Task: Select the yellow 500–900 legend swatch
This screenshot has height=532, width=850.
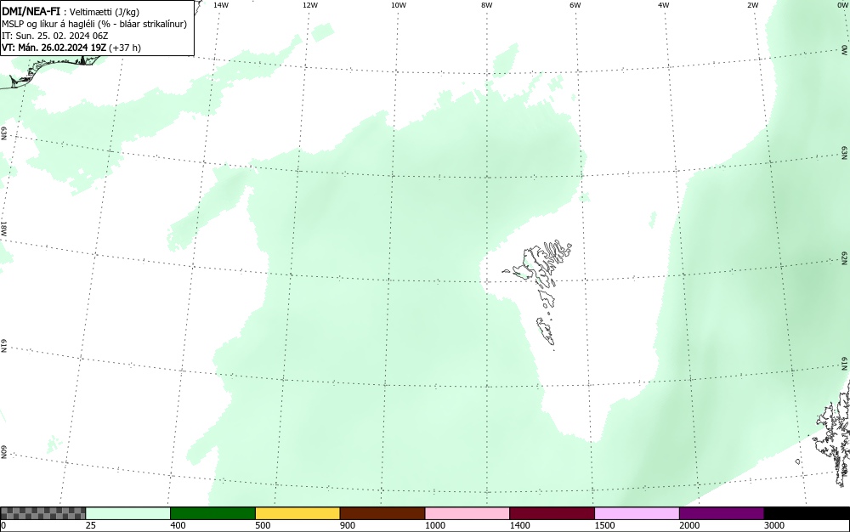Action: tap(297, 513)
